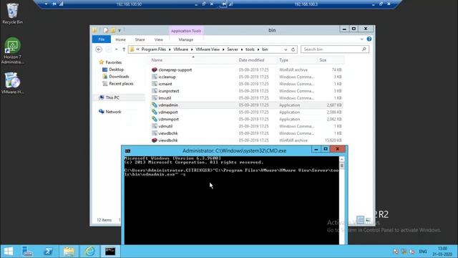
Task: Select Downloads under Favorites
Action: (x=119, y=77)
